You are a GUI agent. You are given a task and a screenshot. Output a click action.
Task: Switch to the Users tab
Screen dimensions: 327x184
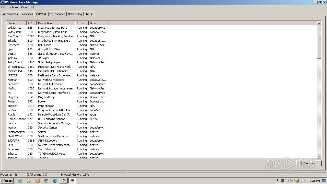(x=88, y=14)
